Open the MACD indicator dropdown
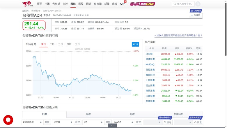The image size is (227, 128). click(124, 122)
